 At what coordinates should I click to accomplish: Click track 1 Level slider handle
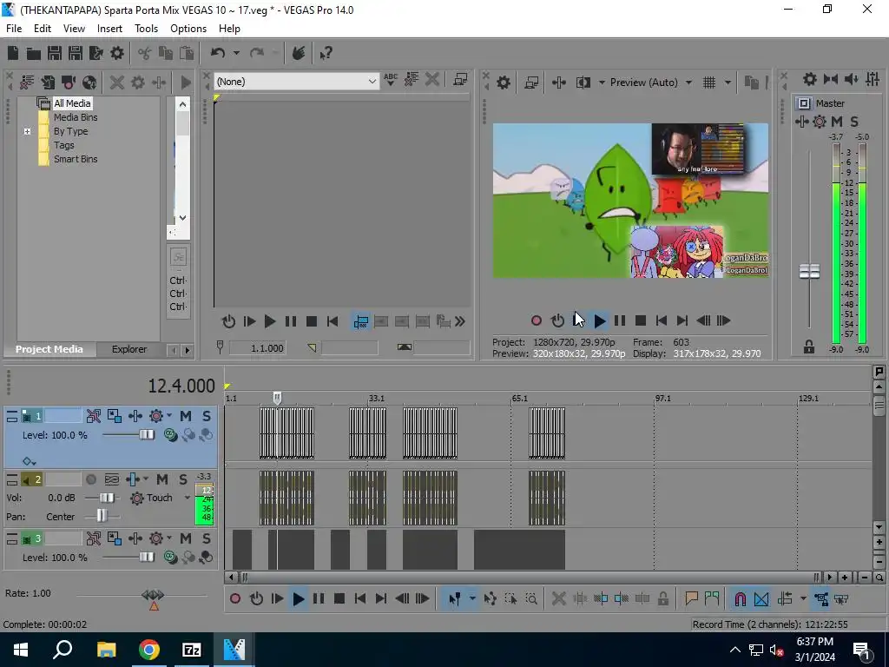click(x=146, y=435)
